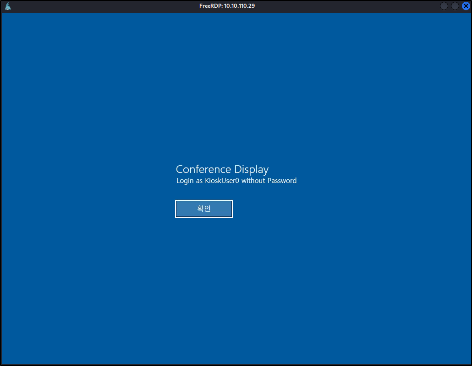This screenshot has height=366, width=472.
Task: Click the Korean character '인' on the button
Action: coord(207,209)
